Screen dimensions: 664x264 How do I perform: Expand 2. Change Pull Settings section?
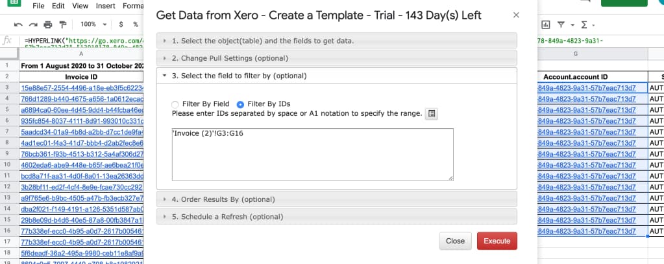pyautogui.click(x=337, y=58)
